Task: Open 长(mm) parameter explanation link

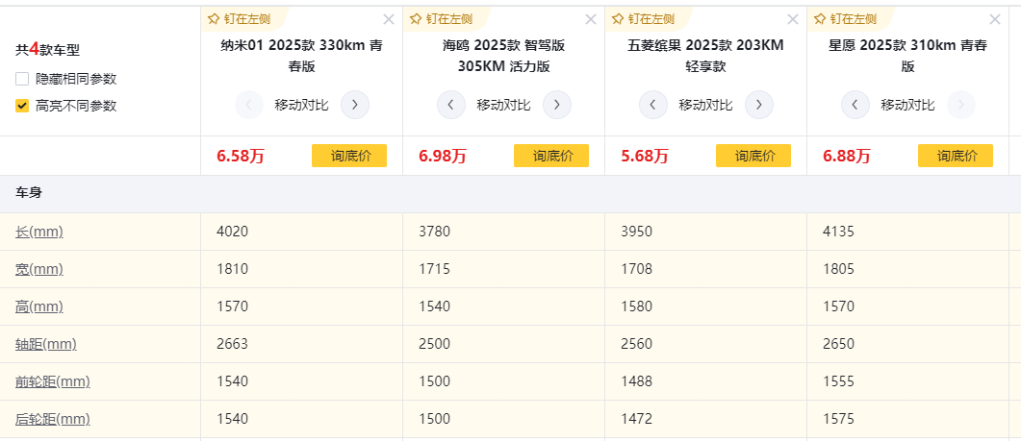Action: [39, 232]
